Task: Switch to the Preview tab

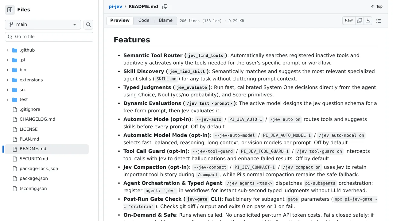Action: (x=120, y=21)
